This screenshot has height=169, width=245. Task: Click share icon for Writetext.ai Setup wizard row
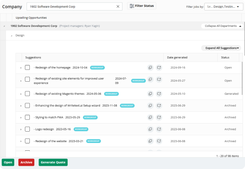click(159, 106)
